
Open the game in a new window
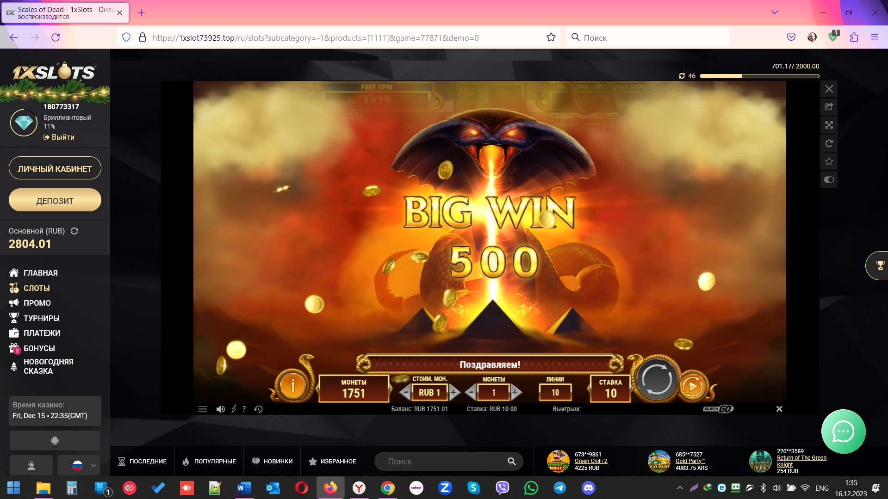click(x=829, y=107)
